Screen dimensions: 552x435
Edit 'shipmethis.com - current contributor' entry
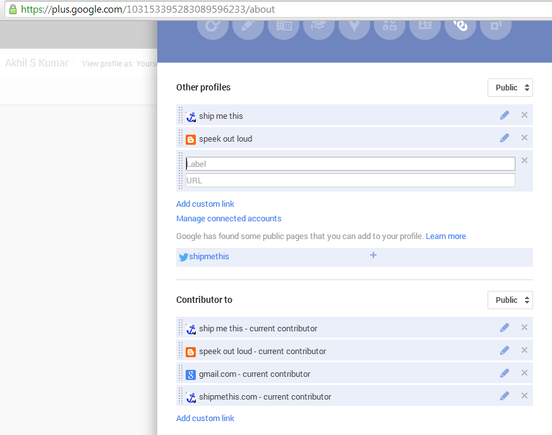coord(505,396)
